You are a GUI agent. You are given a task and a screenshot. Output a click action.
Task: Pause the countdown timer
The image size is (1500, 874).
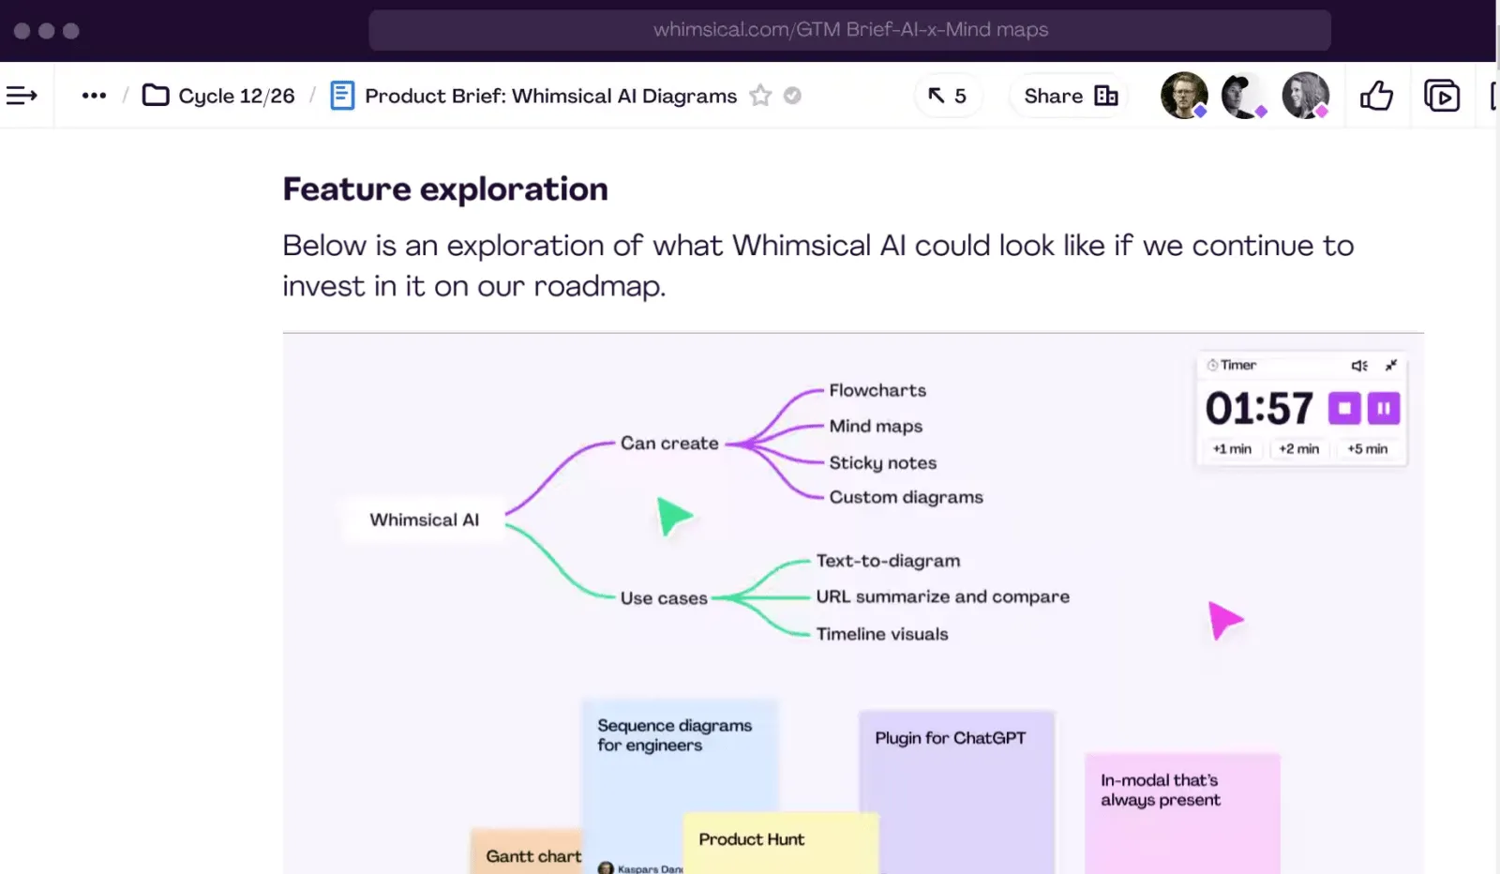(1384, 408)
